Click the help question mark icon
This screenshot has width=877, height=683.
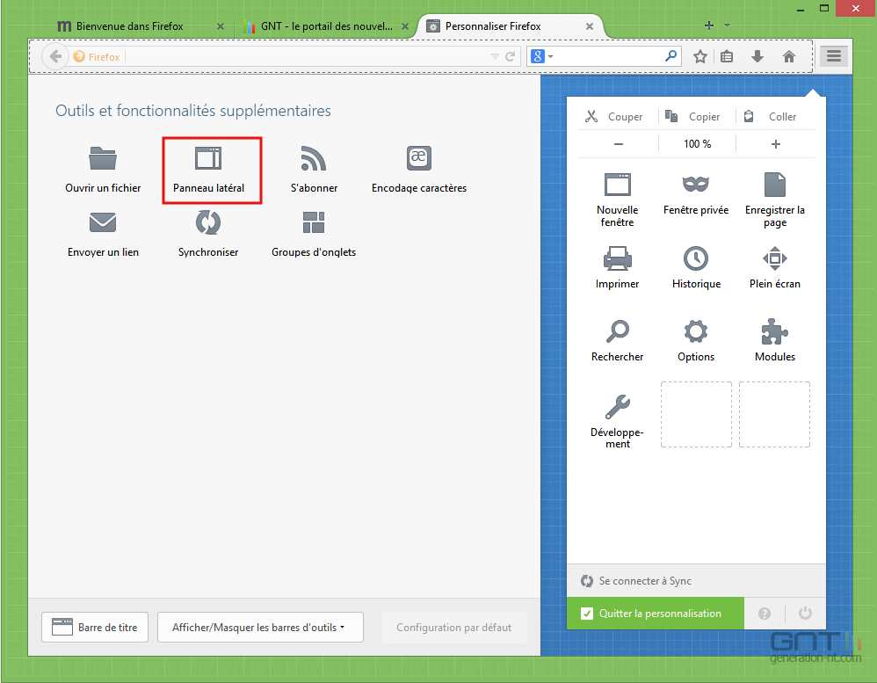tap(764, 614)
